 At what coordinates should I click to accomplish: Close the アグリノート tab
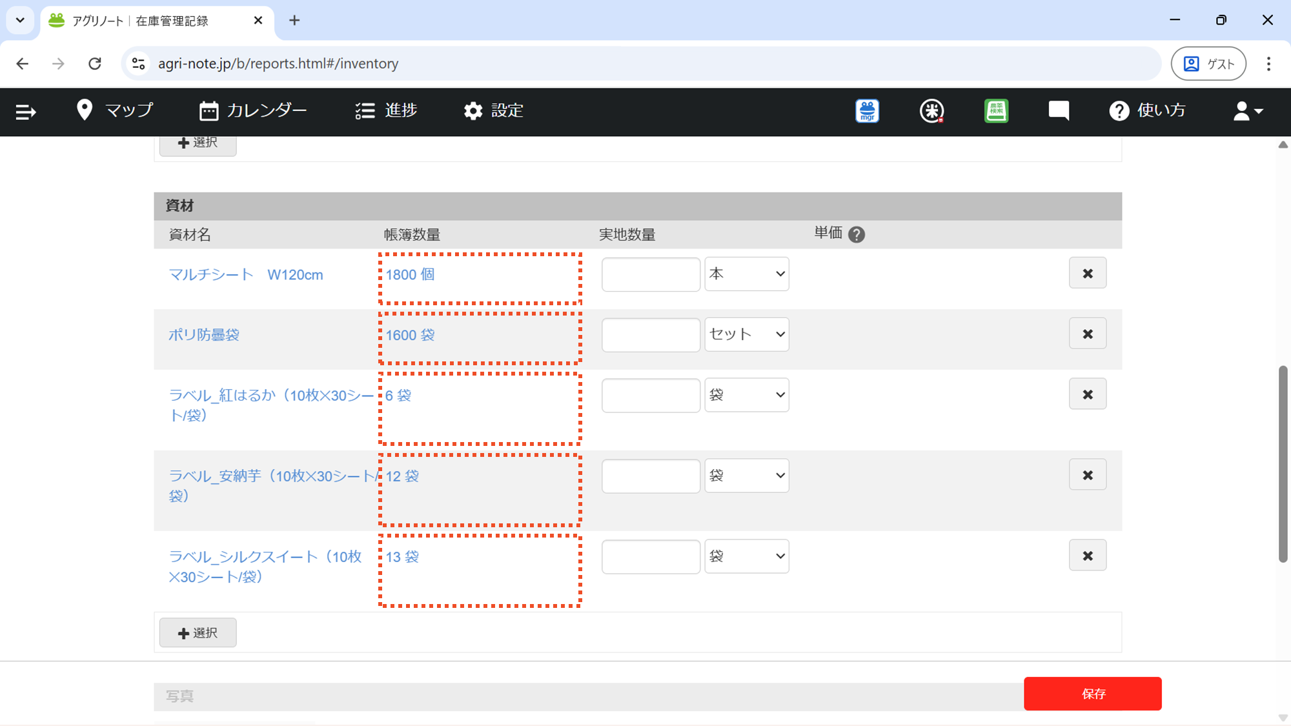point(258,21)
